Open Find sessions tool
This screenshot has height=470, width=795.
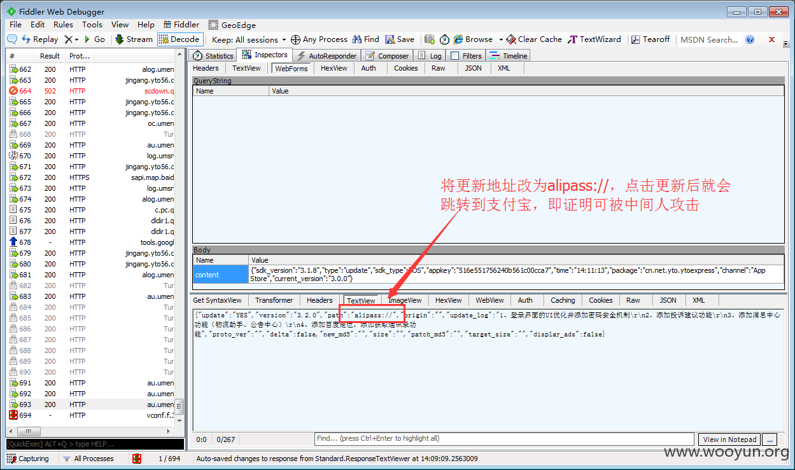coord(366,39)
